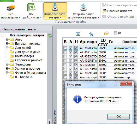Click the green arrow export icon above table
137x124 pixels.
[78, 34]
